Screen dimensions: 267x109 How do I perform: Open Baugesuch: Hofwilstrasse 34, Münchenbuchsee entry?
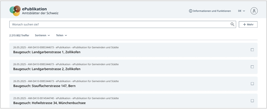click(x=49, y=103)
